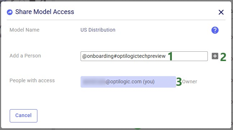Select the US Distribution model name value
Screen dimensions: 233x130
click(x=98, y=30)
